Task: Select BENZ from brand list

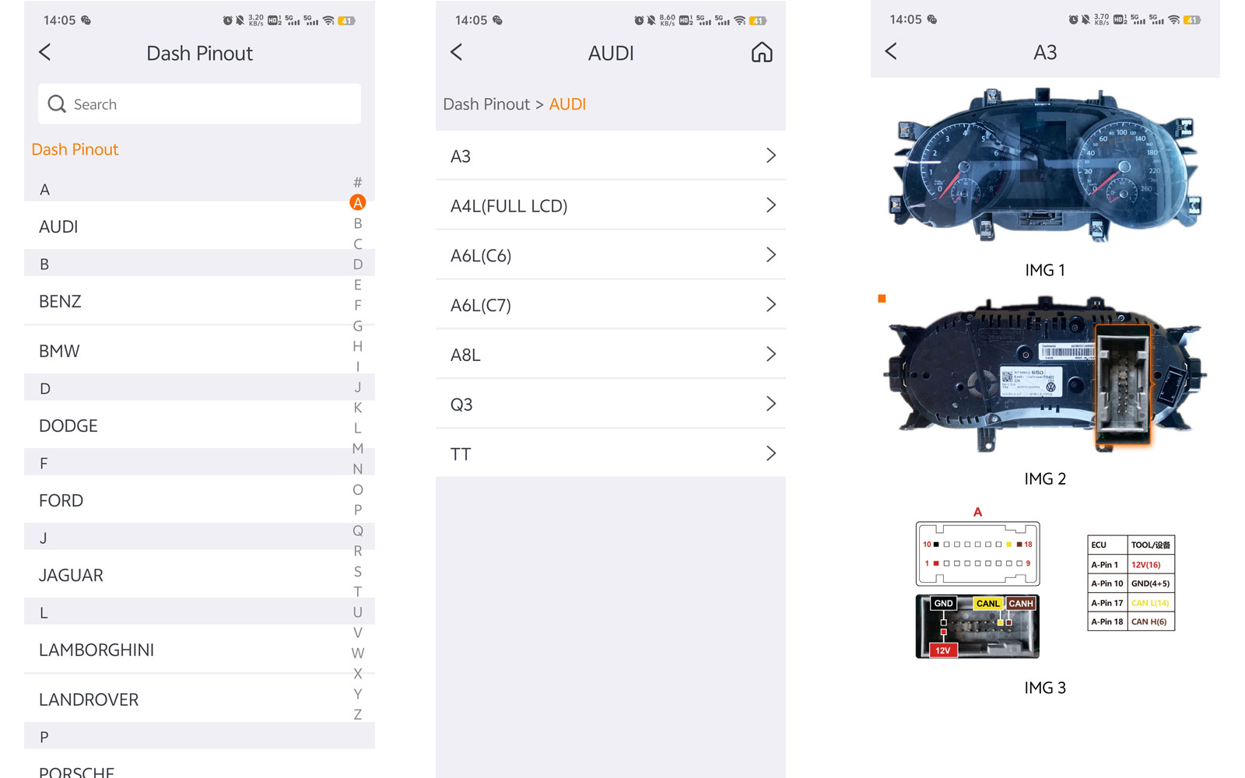Action: tap(61, 302)
